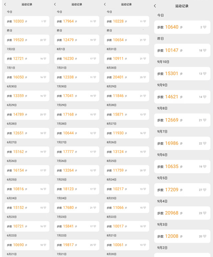Toggle like on the 17209 steps entry
Viewport: 213px width, 257px height.
tap(205, 190)
